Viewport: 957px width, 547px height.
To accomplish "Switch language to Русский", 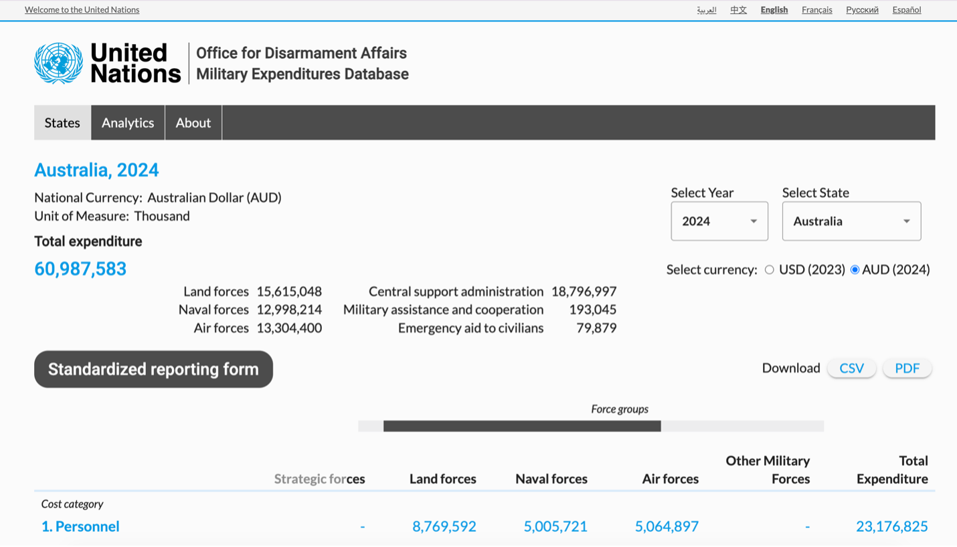I will coord(862,9).
